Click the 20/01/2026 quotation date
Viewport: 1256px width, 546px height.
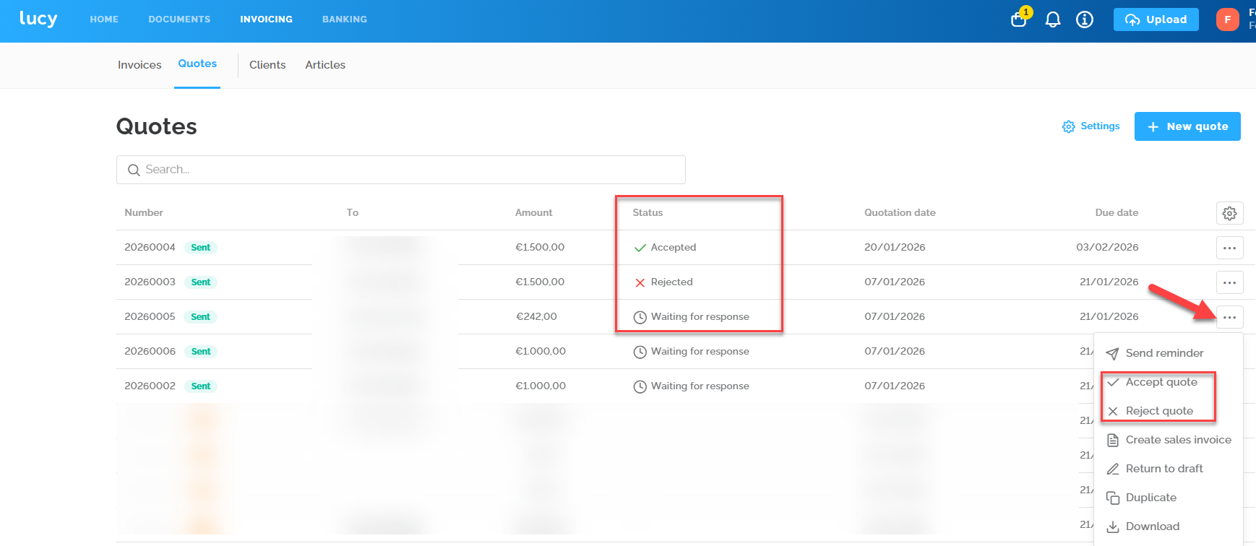pyautogui.click(x=895, y=248)
